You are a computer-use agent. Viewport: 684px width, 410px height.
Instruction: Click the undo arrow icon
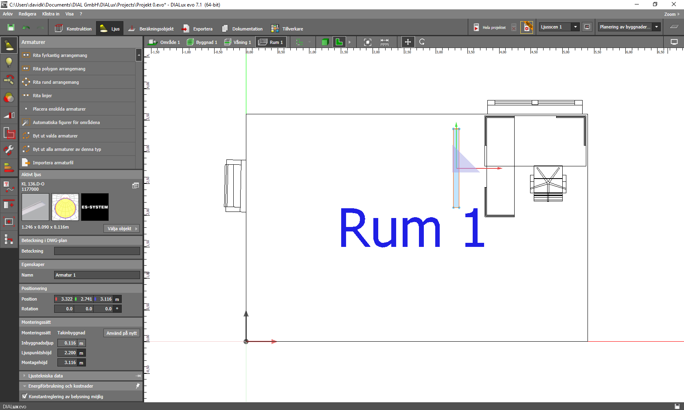tap(26, 28)
